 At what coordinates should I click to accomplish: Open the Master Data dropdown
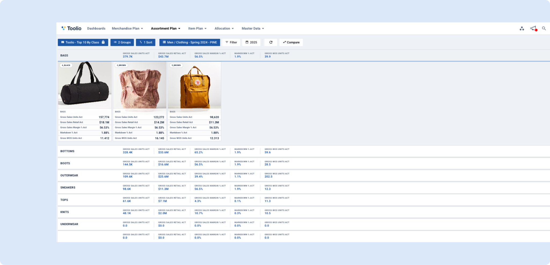pos(253,28)
